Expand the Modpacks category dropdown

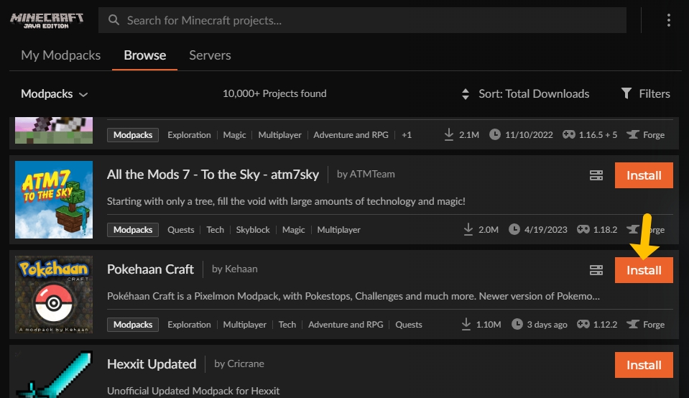point(54,94)
